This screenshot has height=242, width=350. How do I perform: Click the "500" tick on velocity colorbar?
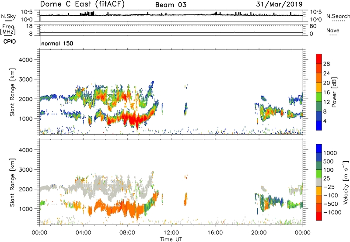[329, 161]
